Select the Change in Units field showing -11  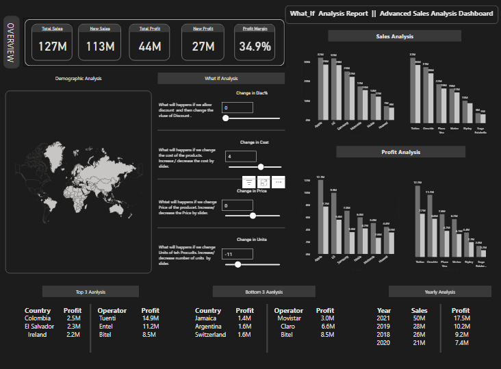[x=237, y=254]
